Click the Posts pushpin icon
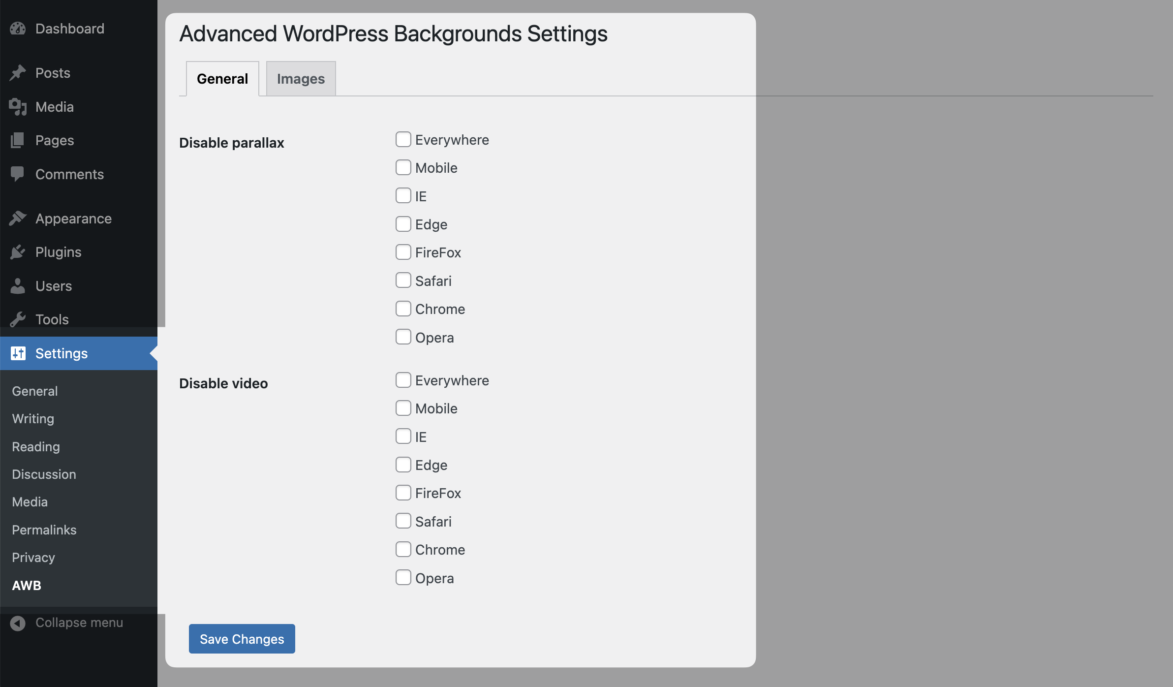This screenshot has height=687, width=1173. [x=18, y=73]
